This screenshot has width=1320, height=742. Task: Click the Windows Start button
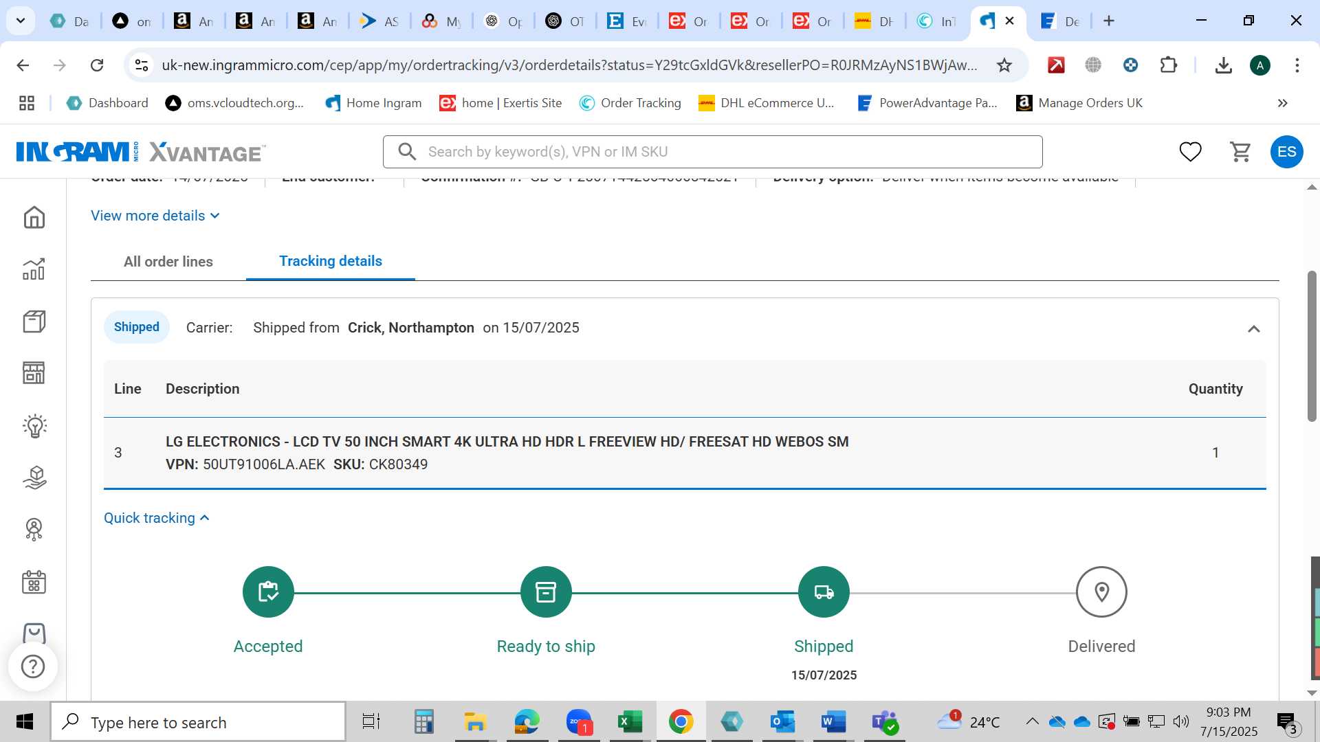(25, 722)
